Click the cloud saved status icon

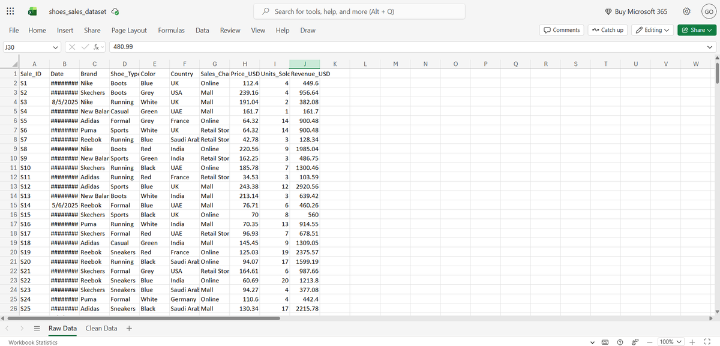(115, 11)
